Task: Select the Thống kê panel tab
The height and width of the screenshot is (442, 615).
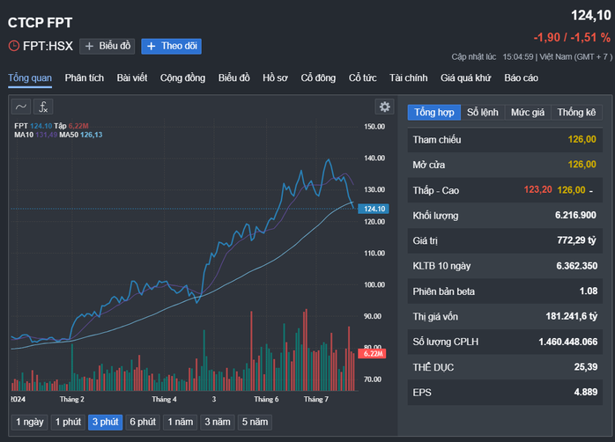Action: coord(576,113)
